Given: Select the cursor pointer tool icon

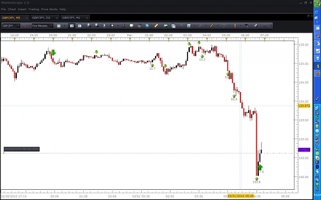Looking at the screenshot, I should pyautogui.click(x=104, y=26).
